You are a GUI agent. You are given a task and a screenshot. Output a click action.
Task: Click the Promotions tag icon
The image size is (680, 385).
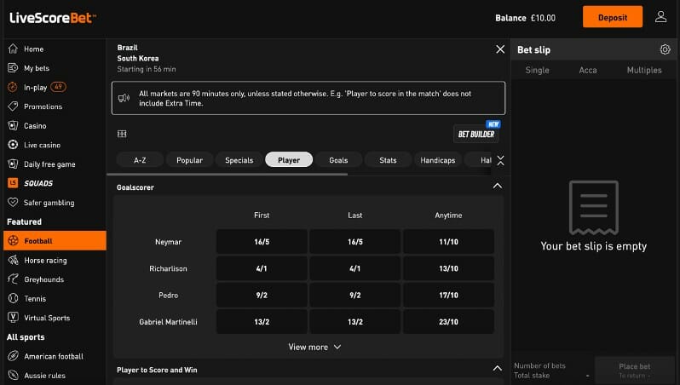tap(13, 106)
